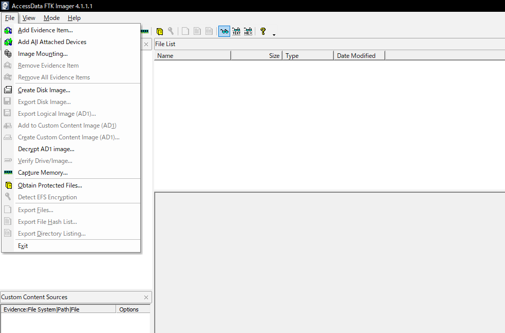Open the Mode menu
505x333 pixels.
point(51,18)
